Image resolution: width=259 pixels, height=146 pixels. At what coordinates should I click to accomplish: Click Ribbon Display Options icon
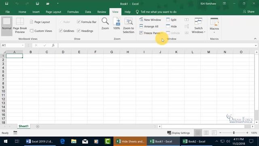pyautogui.click(x=224, y=4)
